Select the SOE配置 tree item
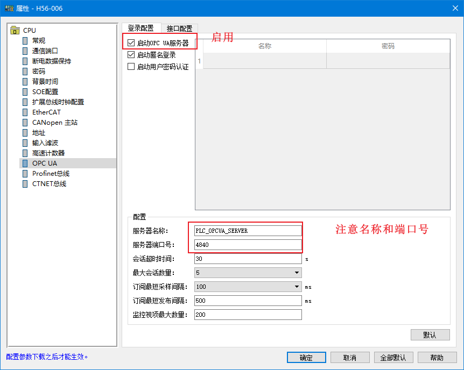Viewport: 464px width, 370px height. point(45,91)
